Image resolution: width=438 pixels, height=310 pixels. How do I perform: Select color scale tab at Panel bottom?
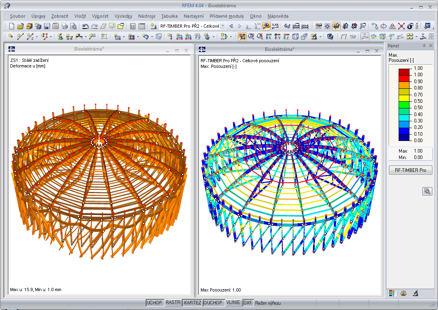click(392, 293)
